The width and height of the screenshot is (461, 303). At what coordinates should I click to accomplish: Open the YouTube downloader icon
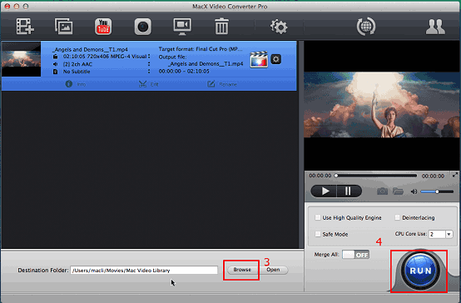click(103, 27)
